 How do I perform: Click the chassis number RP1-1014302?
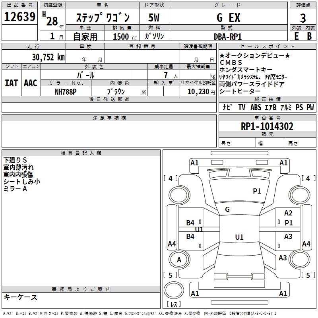(267, 126)
